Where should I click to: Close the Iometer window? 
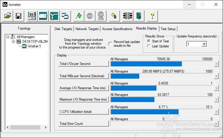[x=216, y=4]
